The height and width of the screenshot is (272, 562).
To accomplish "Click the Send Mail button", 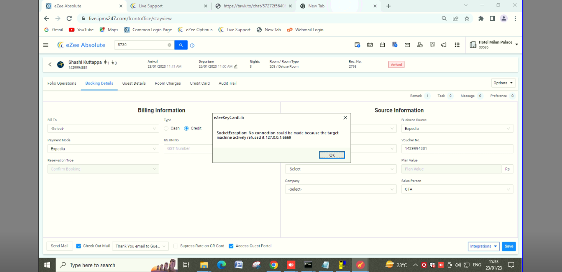I will [60, 246].
